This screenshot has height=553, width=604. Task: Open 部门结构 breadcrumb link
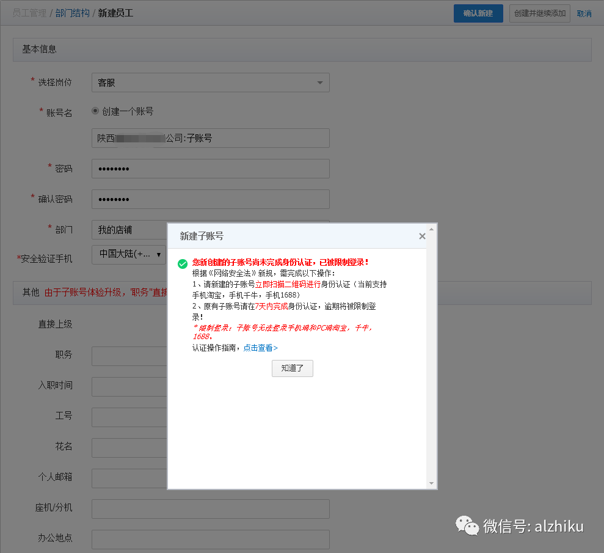[73, 13]
